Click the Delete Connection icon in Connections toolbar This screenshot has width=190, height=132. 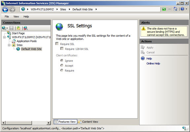(26, 28)
